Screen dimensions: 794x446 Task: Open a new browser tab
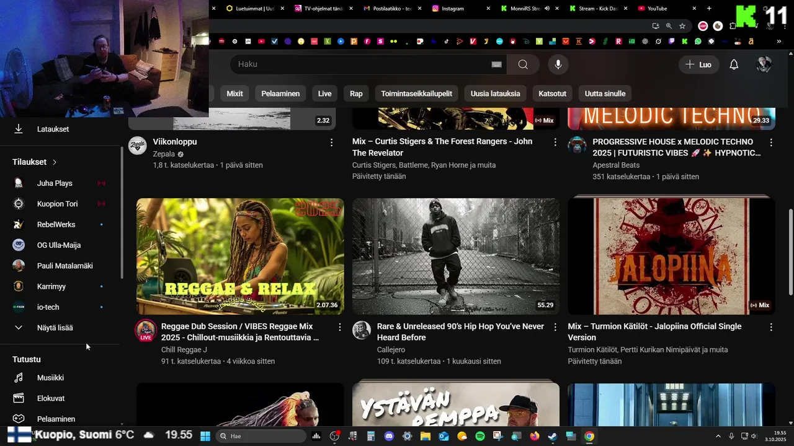709,9
